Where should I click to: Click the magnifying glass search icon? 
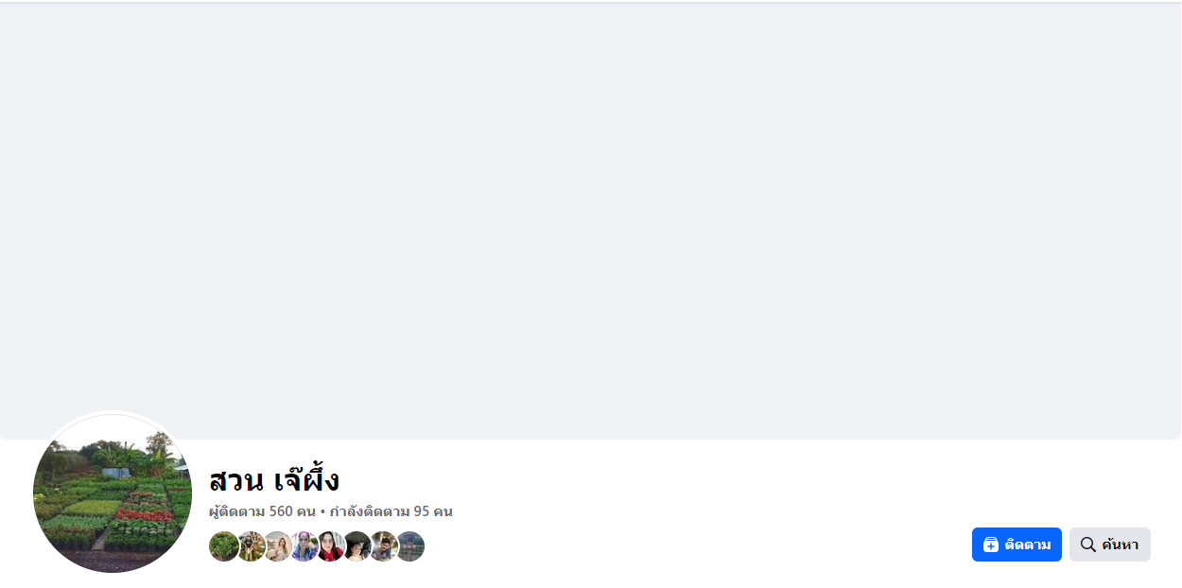[x=1088, y=545]
